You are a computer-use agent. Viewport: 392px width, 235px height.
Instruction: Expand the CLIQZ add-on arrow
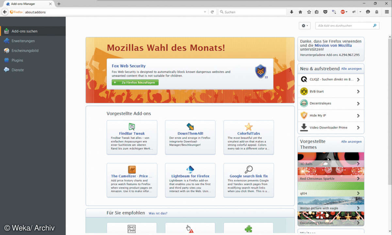coord(358,80)
